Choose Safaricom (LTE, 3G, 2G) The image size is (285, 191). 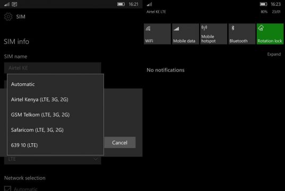pos(55,130)
